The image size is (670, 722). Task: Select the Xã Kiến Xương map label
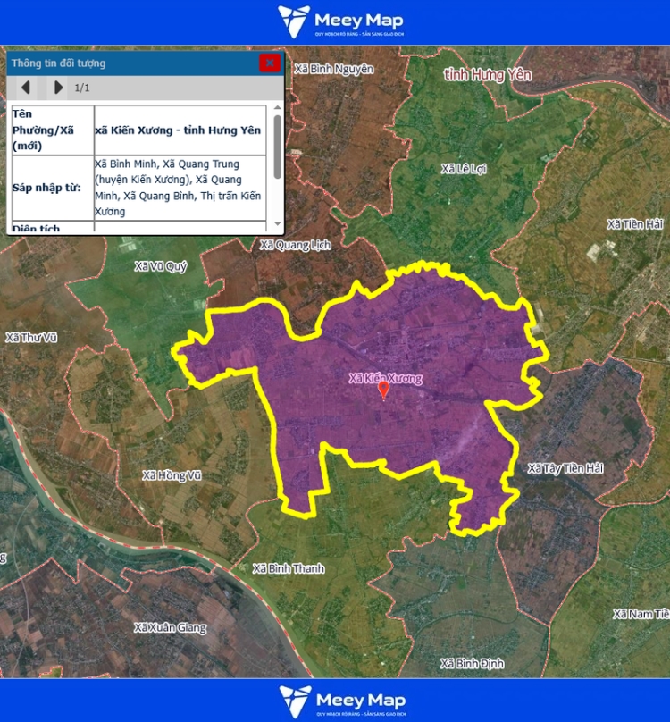pos(385,378)
